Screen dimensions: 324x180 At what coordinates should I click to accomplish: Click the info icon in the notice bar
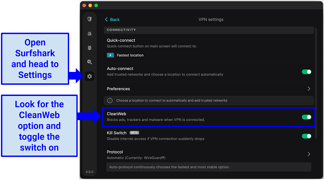tap(110, 100)
